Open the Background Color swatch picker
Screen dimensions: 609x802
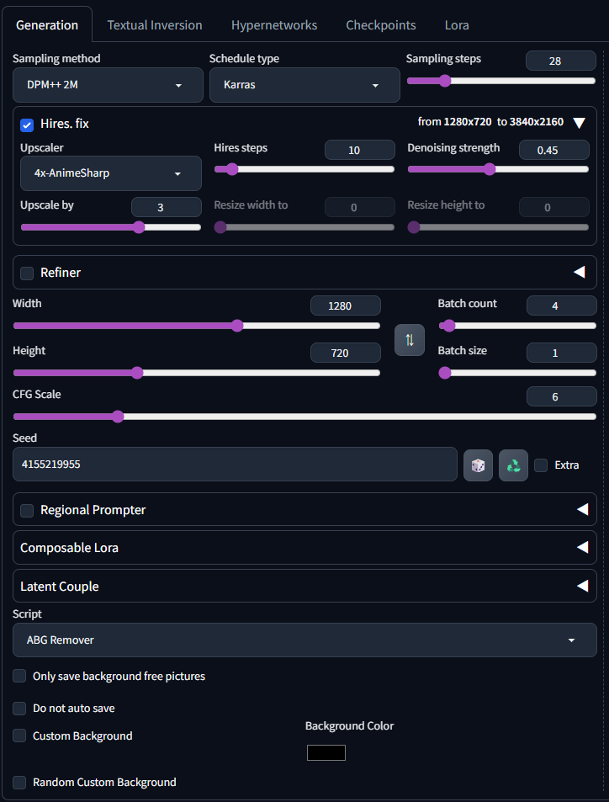[x=326, y=752]
